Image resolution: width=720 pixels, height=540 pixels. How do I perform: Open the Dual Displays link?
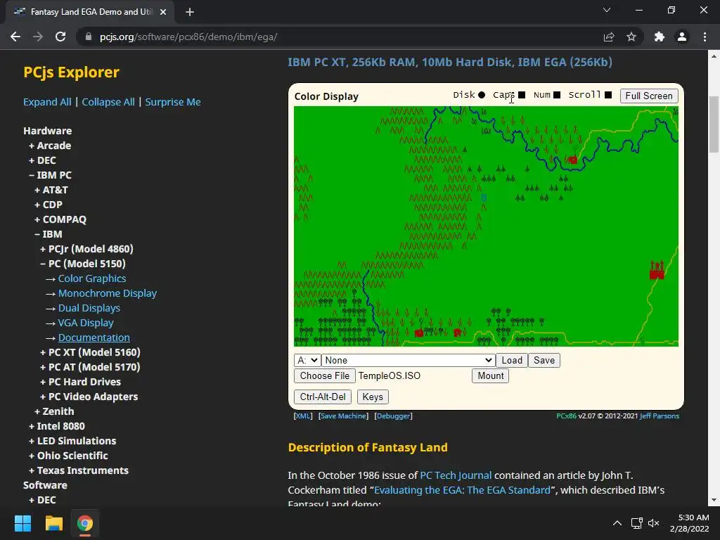[89, 308]
